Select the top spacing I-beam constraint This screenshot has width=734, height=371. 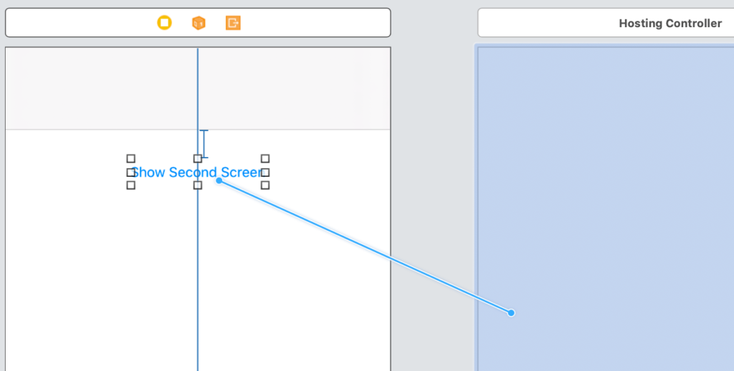(x=204, y=143)
